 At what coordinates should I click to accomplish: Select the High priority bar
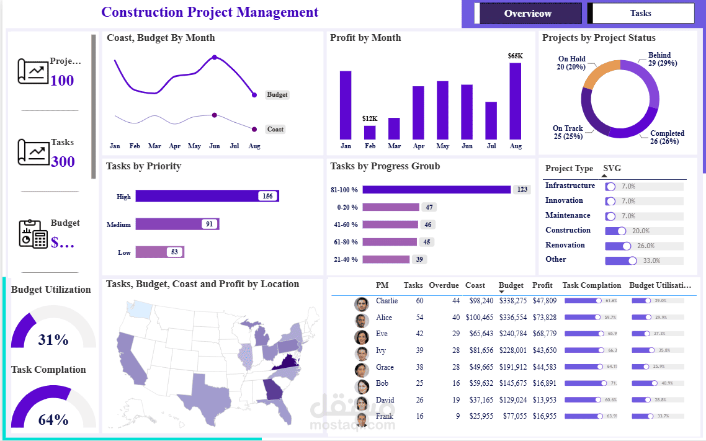(x=207, y=196)
